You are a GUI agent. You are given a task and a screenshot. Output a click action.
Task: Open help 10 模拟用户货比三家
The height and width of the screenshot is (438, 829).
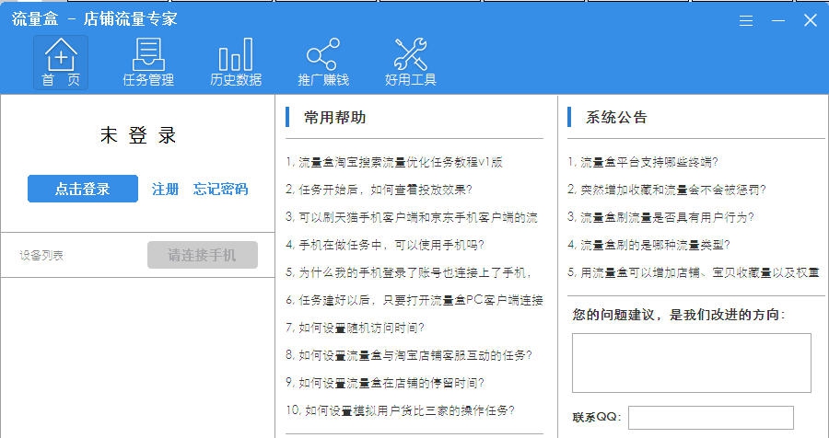click(401, 410)
